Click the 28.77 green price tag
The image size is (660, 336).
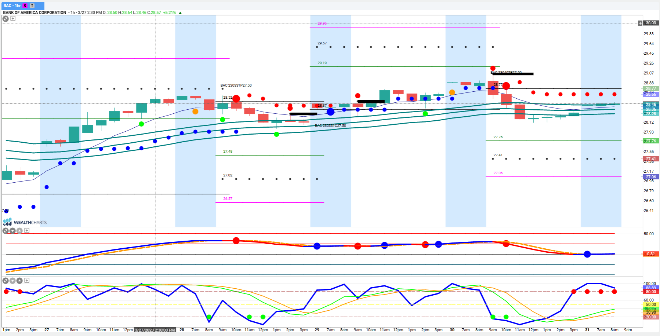coord(651,89)
